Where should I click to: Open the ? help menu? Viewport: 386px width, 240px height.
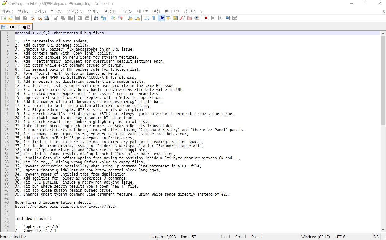click(201, 11)
